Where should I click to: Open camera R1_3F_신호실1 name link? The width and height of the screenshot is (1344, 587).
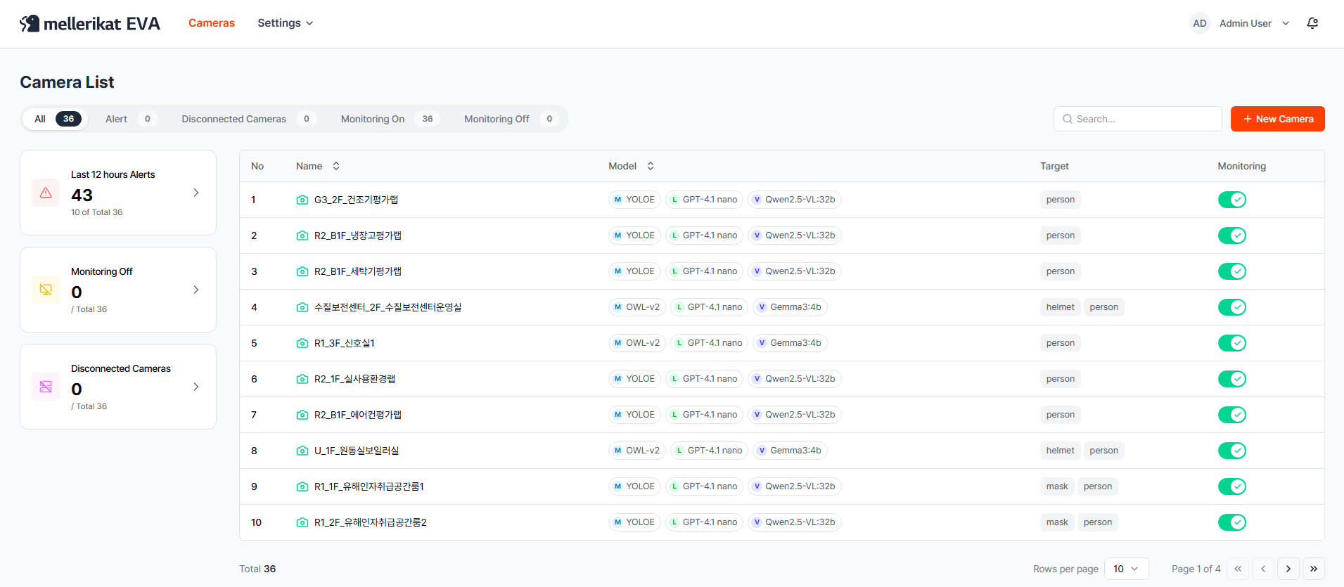click(345, 343)
